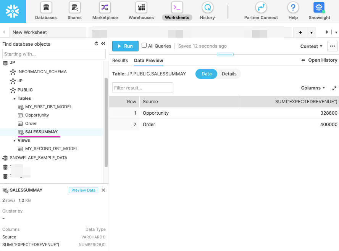This screenshot has width=339, height=251.
Task: Click the Snowflake logo home icon
Action: pos(13,11)
